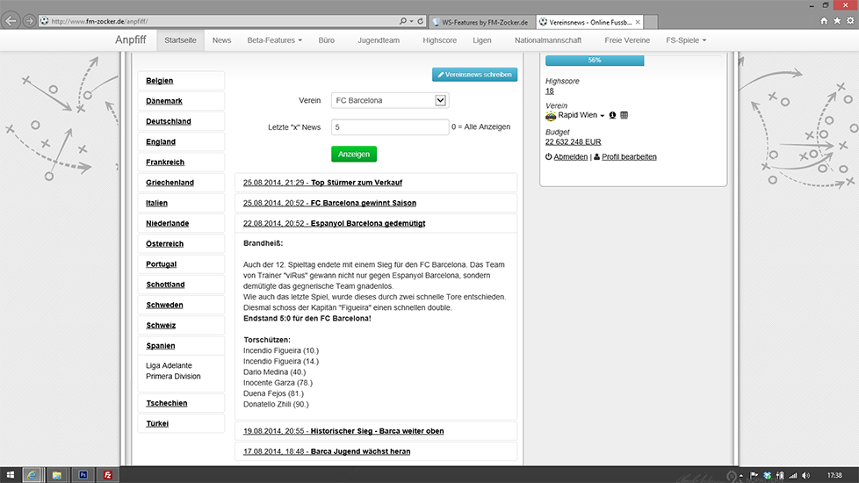The width and height of the screenshot is (859, 483).
Task: Open the Windows Start button
Action: point(11,475)
